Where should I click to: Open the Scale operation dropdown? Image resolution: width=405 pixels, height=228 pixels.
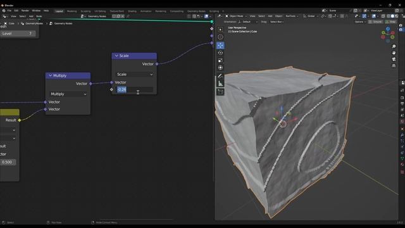click(135, 75)
